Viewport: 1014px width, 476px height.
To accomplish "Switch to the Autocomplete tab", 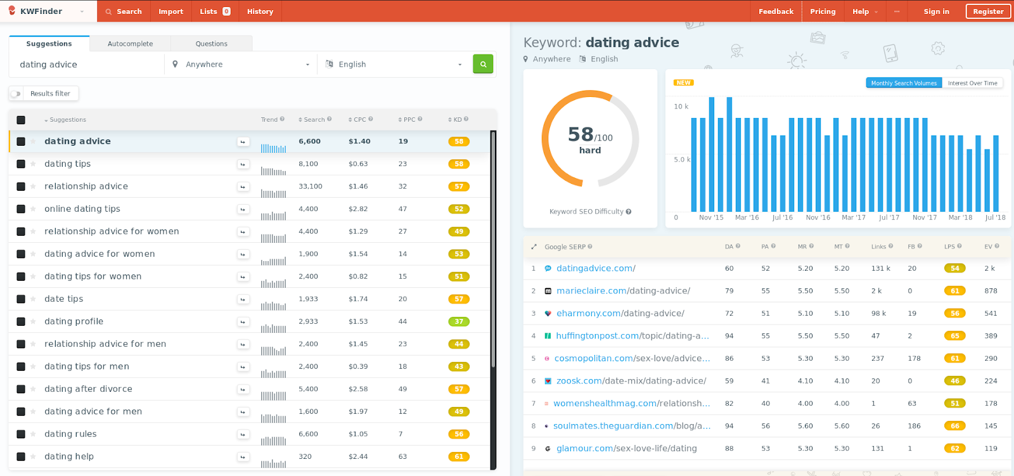I will click(x=130, y=44).
